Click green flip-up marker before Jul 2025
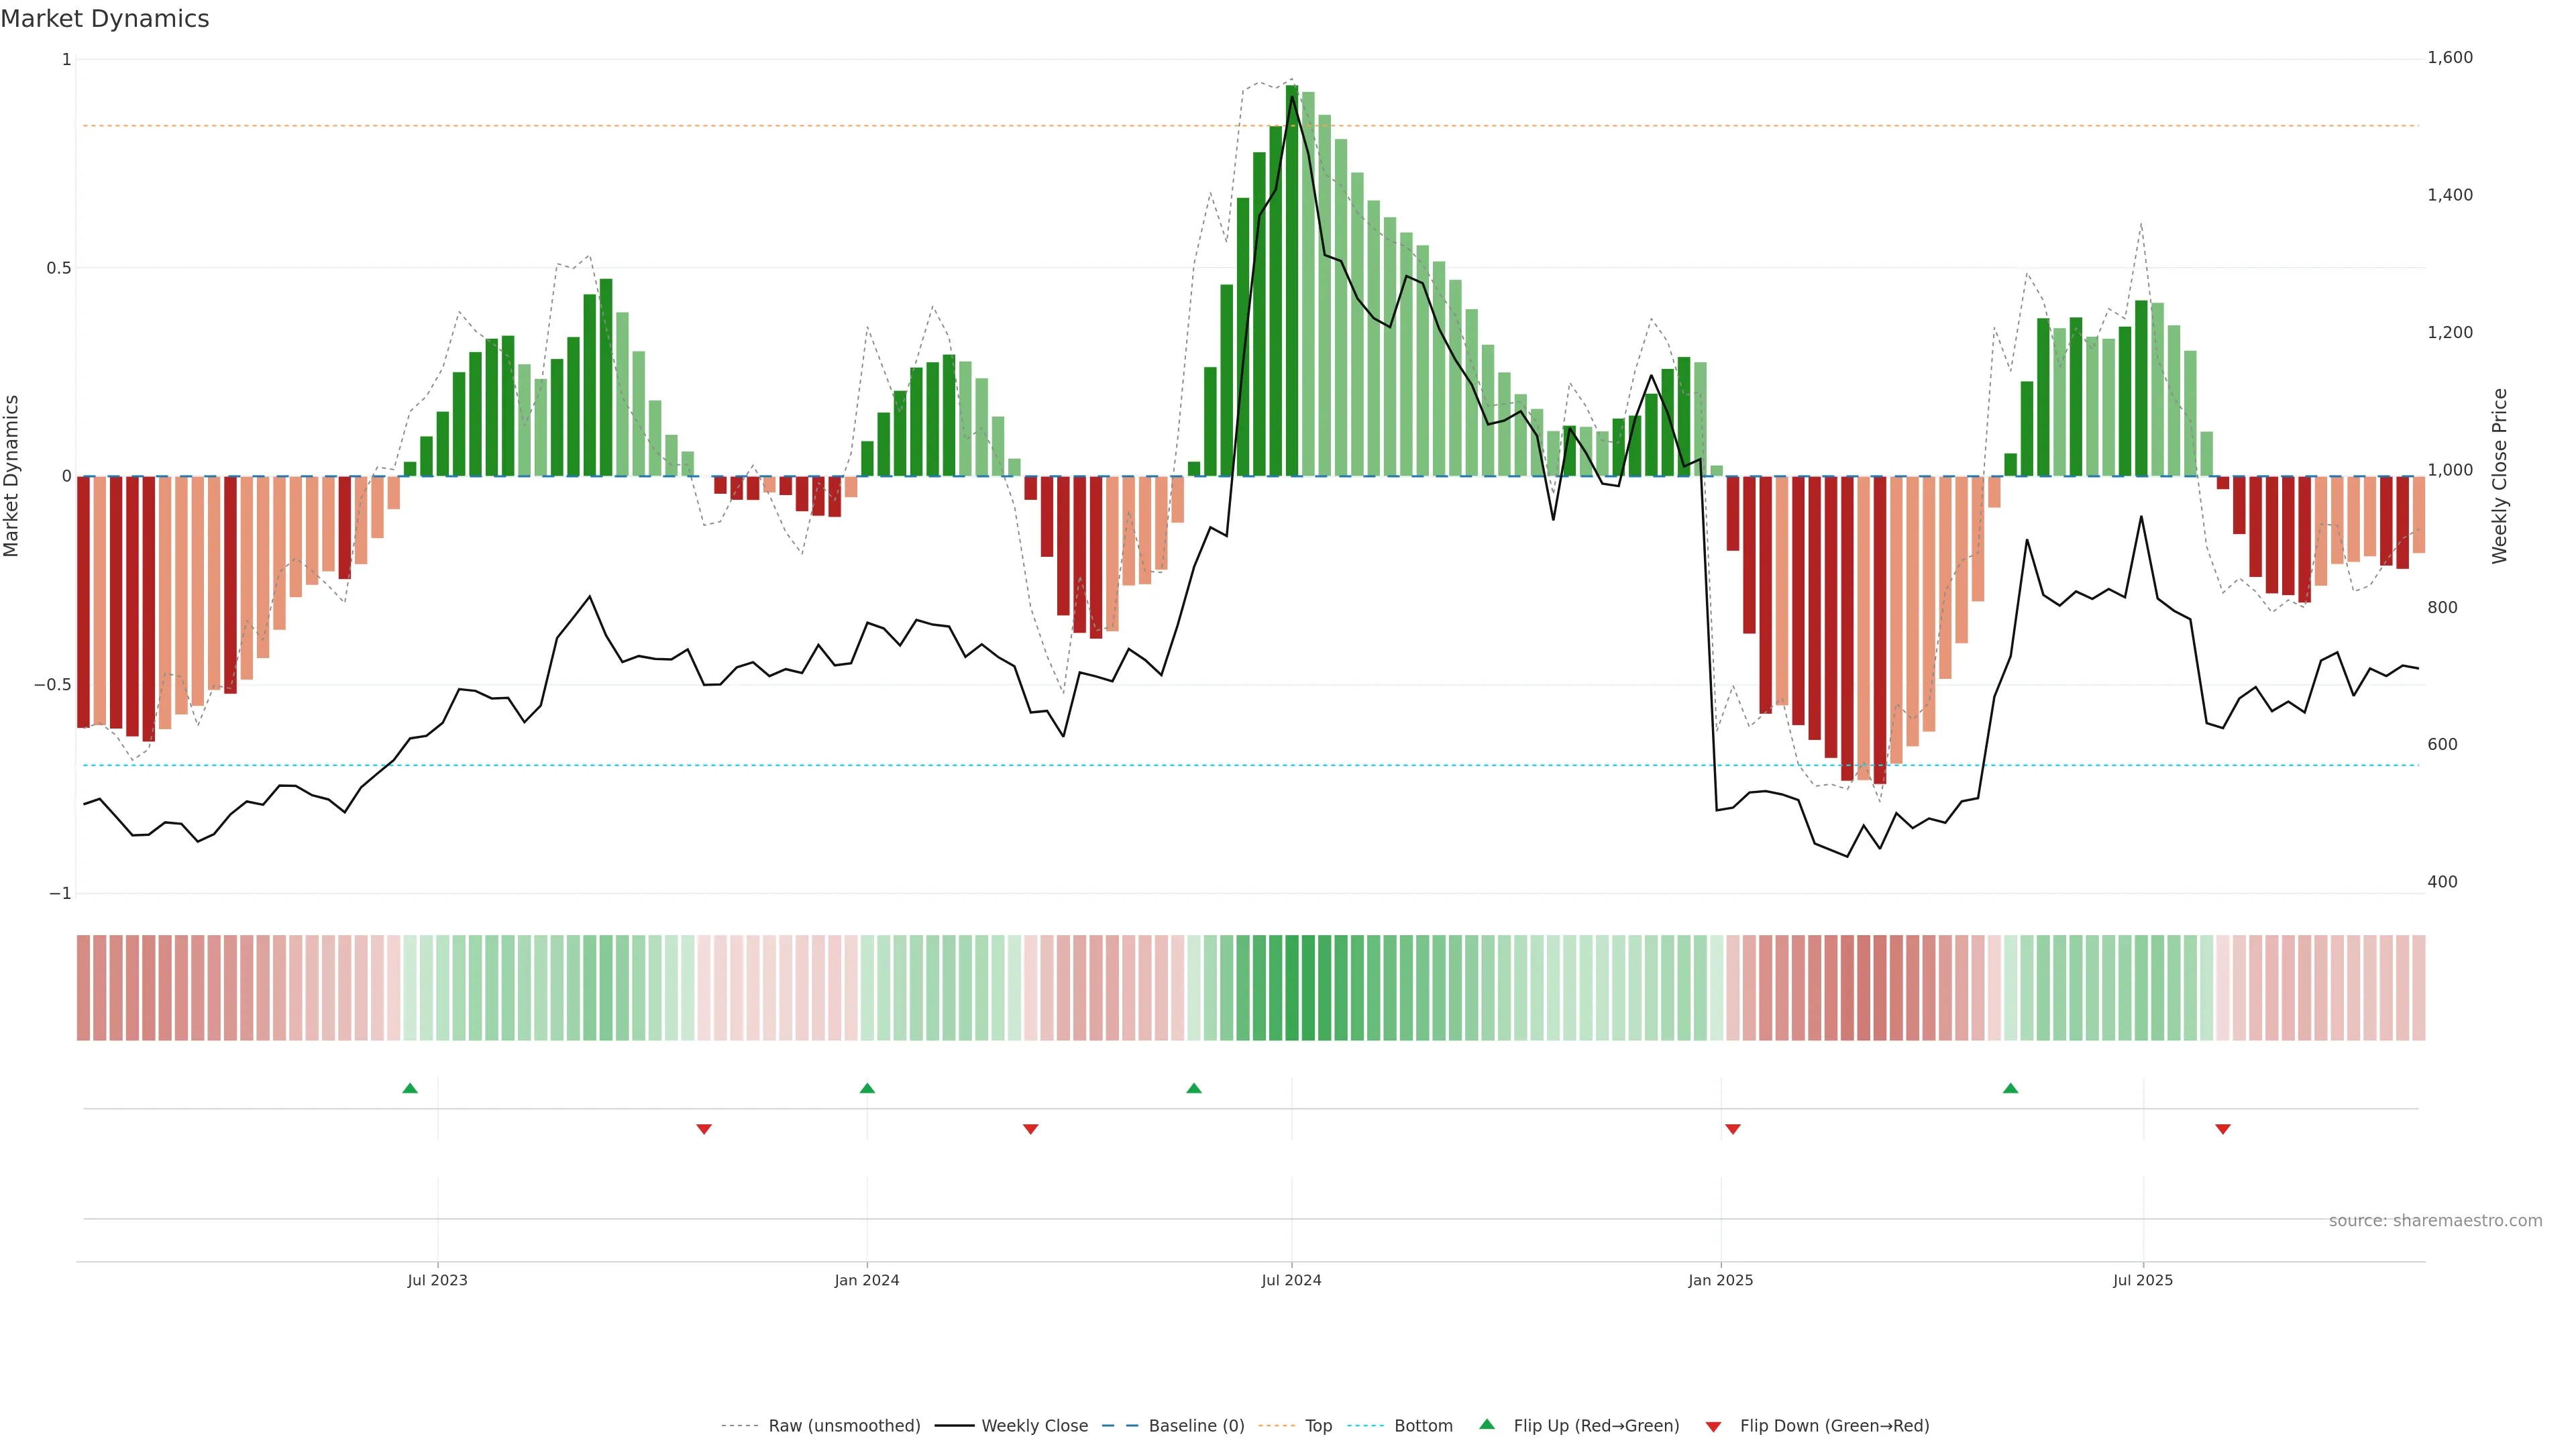Screen dimensions: 2576x1449 2010,1088
